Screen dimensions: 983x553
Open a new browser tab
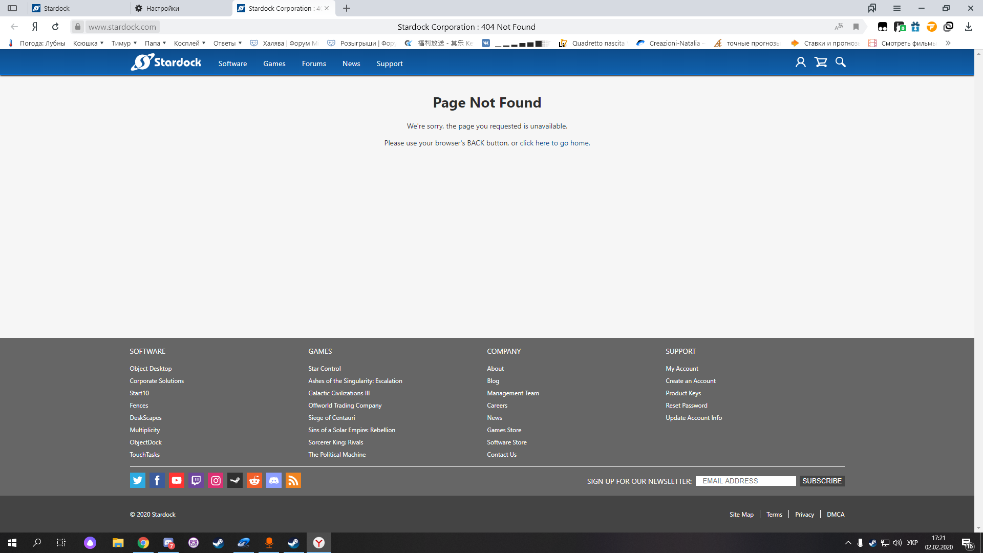pyautogui.click(x=347, y=8)
